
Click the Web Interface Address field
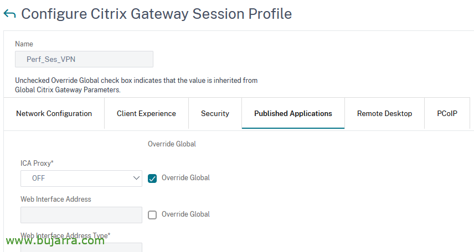pyautogui.click(x=81, y=215)
